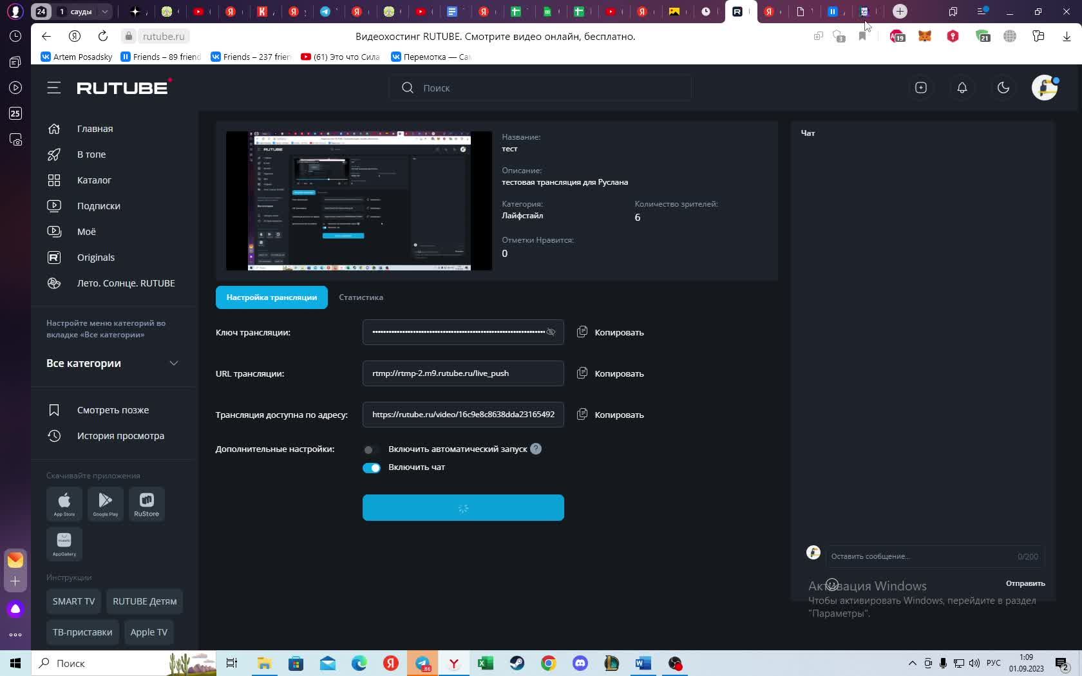Open the Перемотка bookmark
The width and height of the screenshot is (1082, 676).
tap(431, 57)
